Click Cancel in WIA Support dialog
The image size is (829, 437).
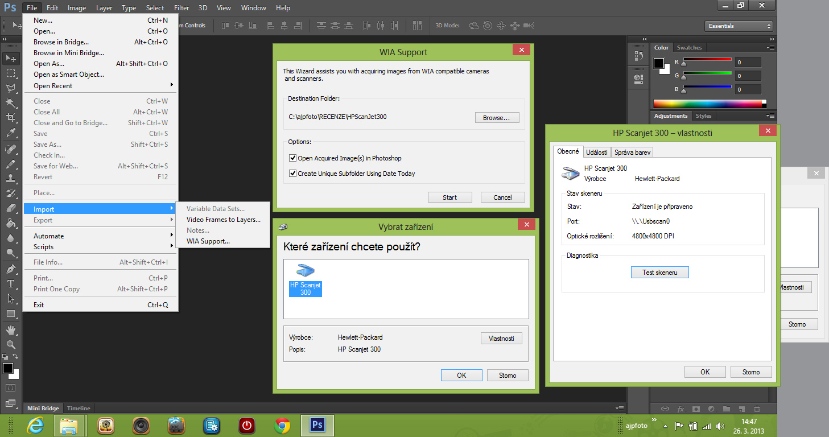click(x=502, y=197)
